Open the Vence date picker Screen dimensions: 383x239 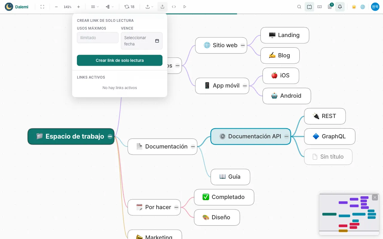point(142,41)
